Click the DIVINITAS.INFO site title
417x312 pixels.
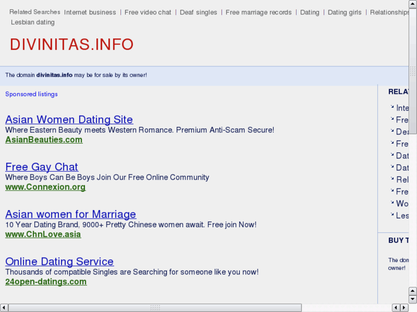[72, 44]
